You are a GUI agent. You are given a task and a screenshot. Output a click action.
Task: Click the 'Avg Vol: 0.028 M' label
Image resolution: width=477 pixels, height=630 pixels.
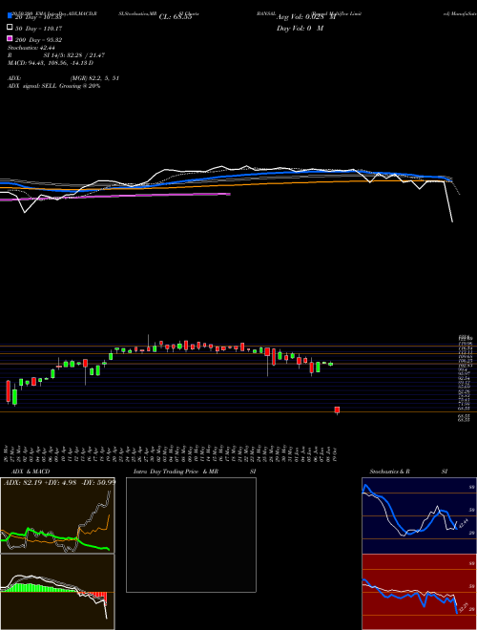306,17
